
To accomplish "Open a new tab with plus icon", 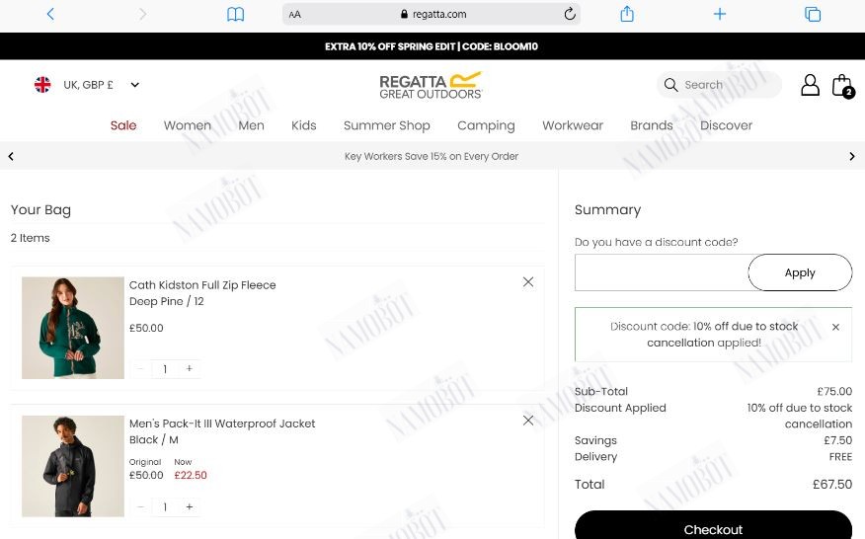I will click(x=720, y=14).
